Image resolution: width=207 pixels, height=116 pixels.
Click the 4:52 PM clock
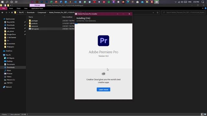point(196,2)
